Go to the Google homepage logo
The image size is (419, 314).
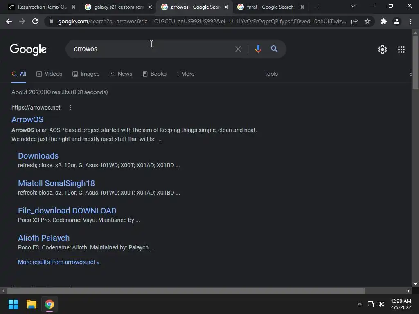click(x=28, y=49)
